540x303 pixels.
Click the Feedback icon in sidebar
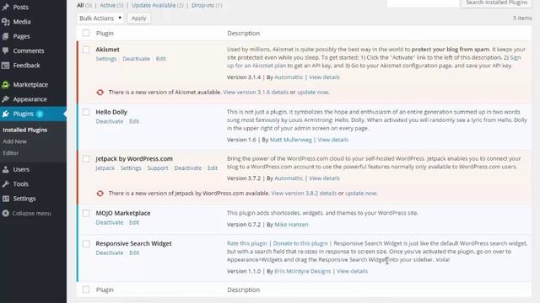[6, 66]
